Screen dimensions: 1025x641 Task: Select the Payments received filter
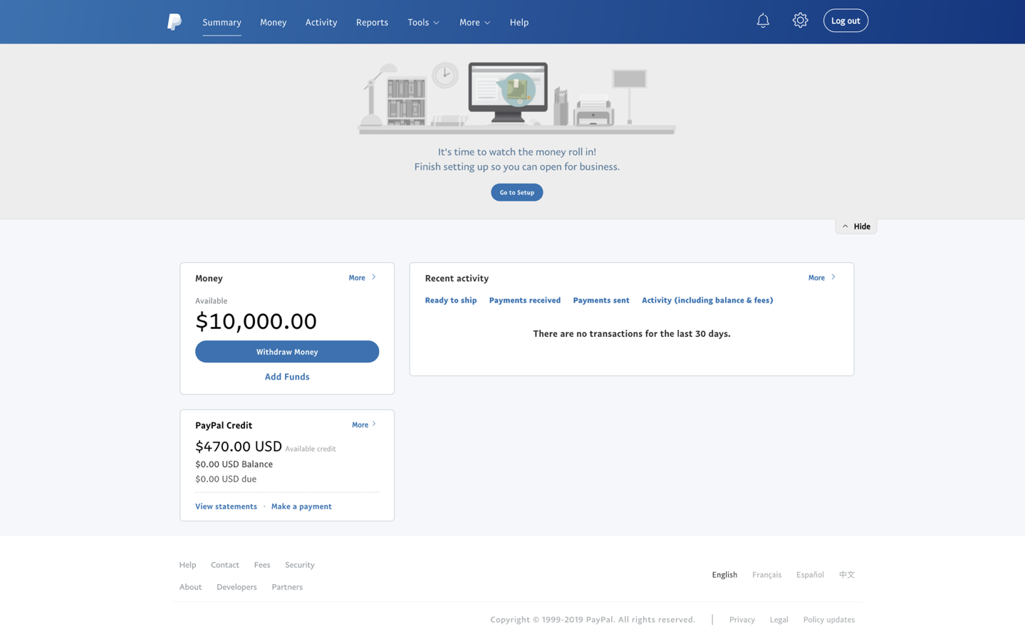point(525,301)
